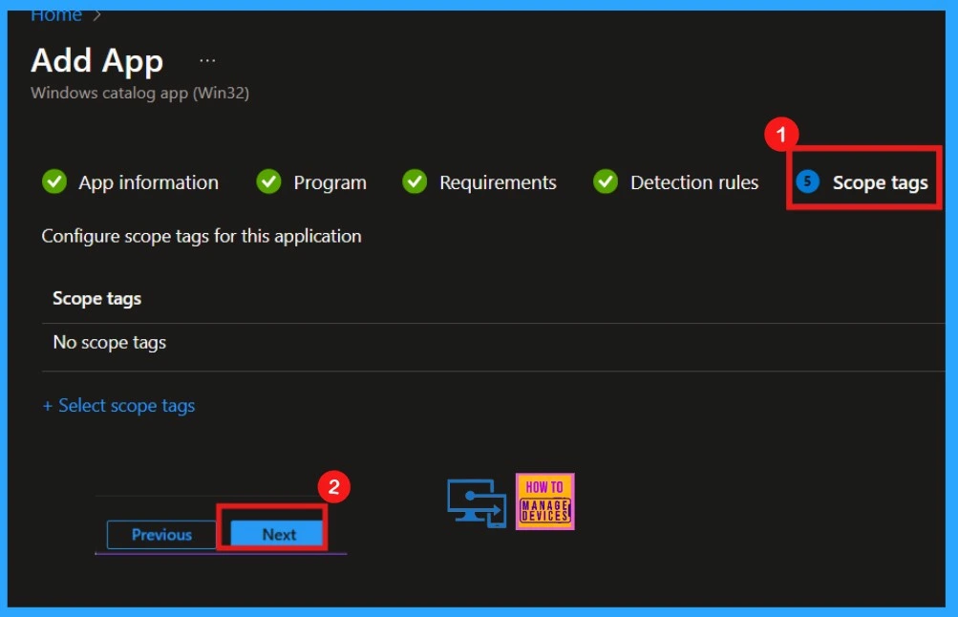Click the Add App page title
The width and height of the screenshot is (958, 617).
97,60
